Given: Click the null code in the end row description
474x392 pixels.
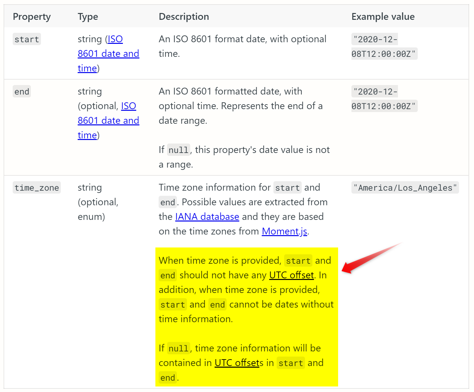Looking at the screenshot, I should pos(178,150).
